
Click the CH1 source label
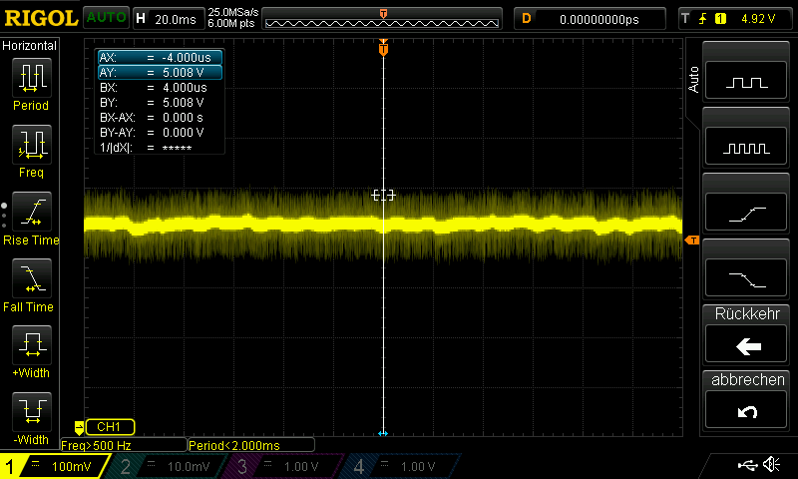(110, 427)
